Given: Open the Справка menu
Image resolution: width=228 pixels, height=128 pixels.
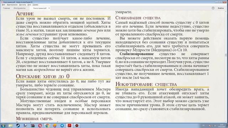Looking at the screenshot, I should point(35,5).
